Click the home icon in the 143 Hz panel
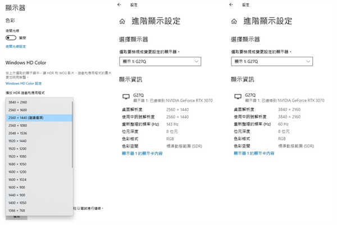 122,21
